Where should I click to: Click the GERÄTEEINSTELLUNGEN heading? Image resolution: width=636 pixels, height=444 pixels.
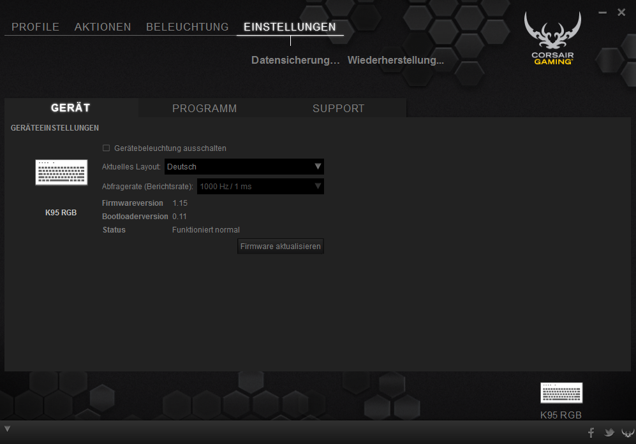(x=55, y=128)
